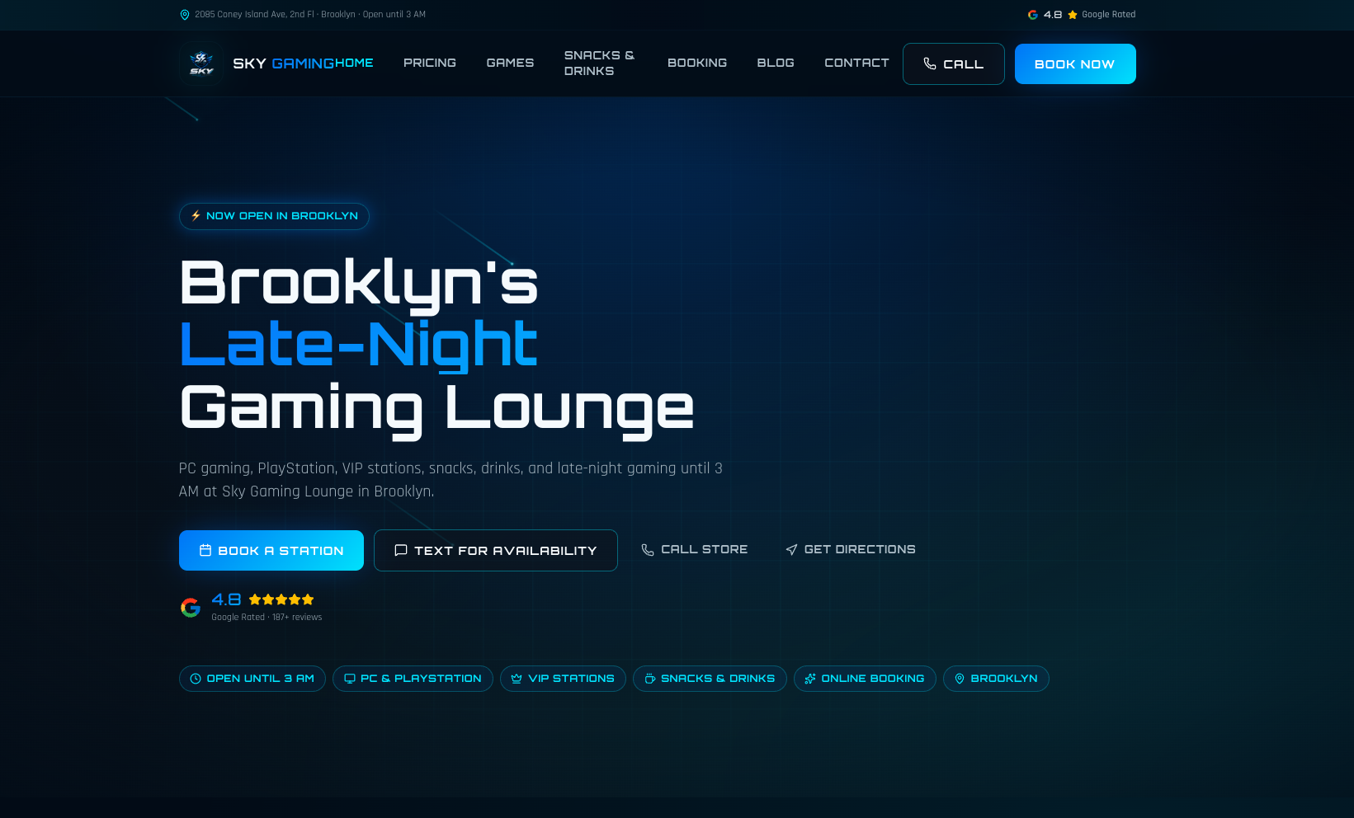Click the phone icon beside Call Store
Viewport: 1354px width, 818px height.
[648, 550]
